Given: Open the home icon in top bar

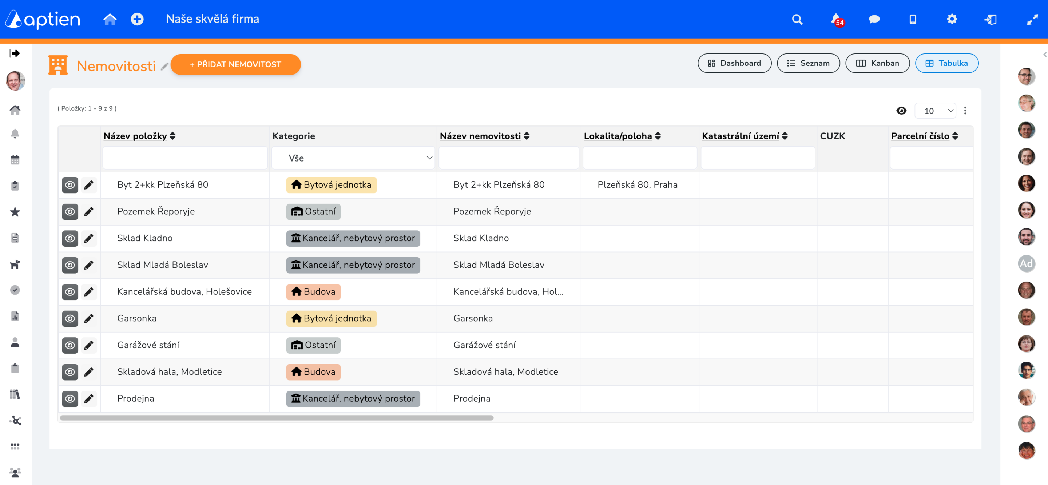Looking at the screenshot, I should click(x=110, y=19).
